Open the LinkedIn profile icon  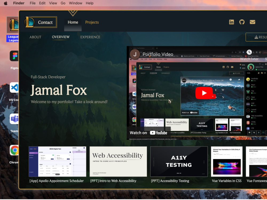231,22
